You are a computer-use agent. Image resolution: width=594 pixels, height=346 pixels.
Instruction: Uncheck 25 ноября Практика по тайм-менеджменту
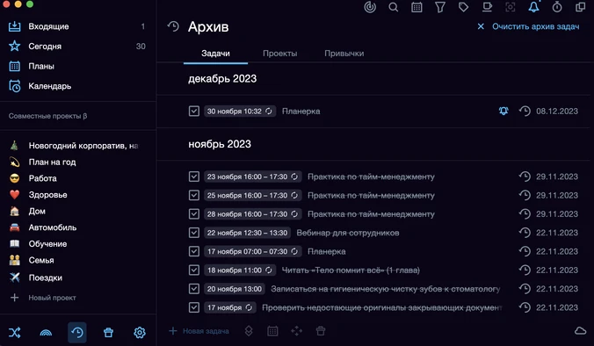click(194, 195)
